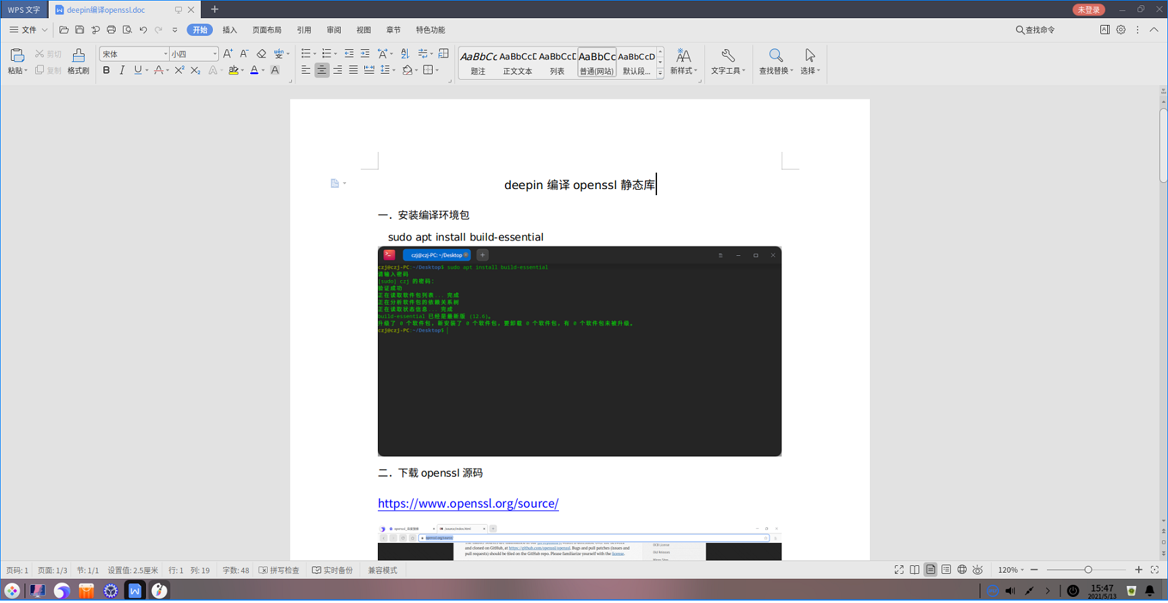This screenshot has width=1168, height=603.
Task: Click the Paste clipboard icon
Action: [17, 55]
